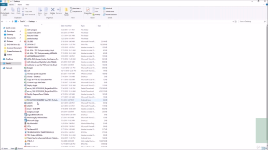Image resolution: width=268 pixels, height=150 pixels.
Task: Open Scanned Documents in navigation pane
Action: (x=14, y=48)
